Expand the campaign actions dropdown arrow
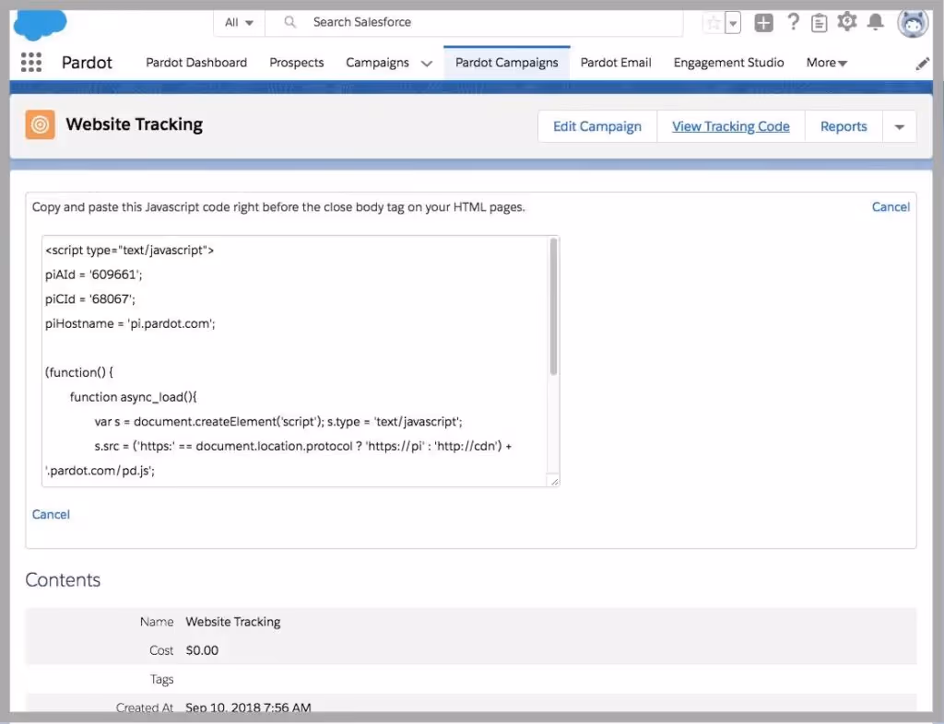This screenshot has height=724, width=944. pos(900,127)
